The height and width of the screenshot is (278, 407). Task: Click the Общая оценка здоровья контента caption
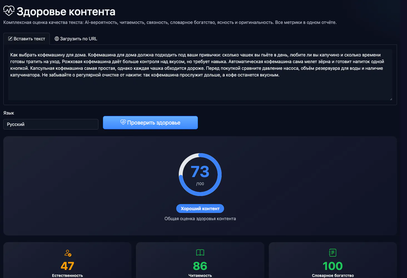tap(200, 219)
